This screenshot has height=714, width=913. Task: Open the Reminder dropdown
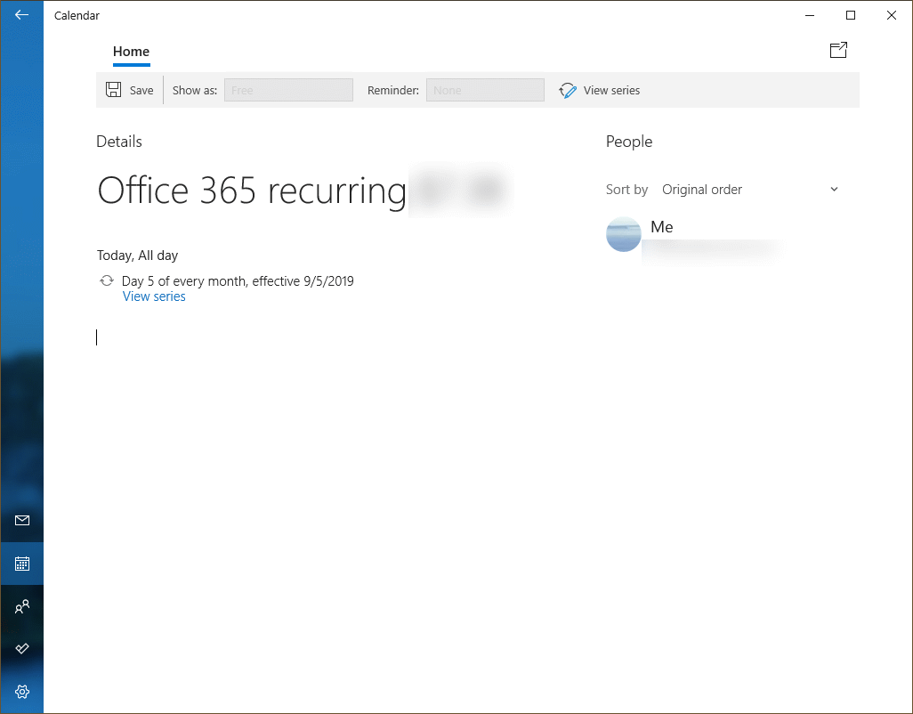[x=485, y=90]
